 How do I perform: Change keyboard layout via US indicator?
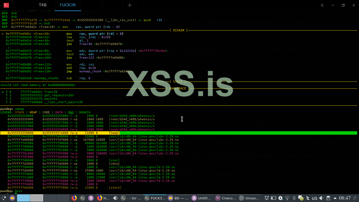click(315, 198)
